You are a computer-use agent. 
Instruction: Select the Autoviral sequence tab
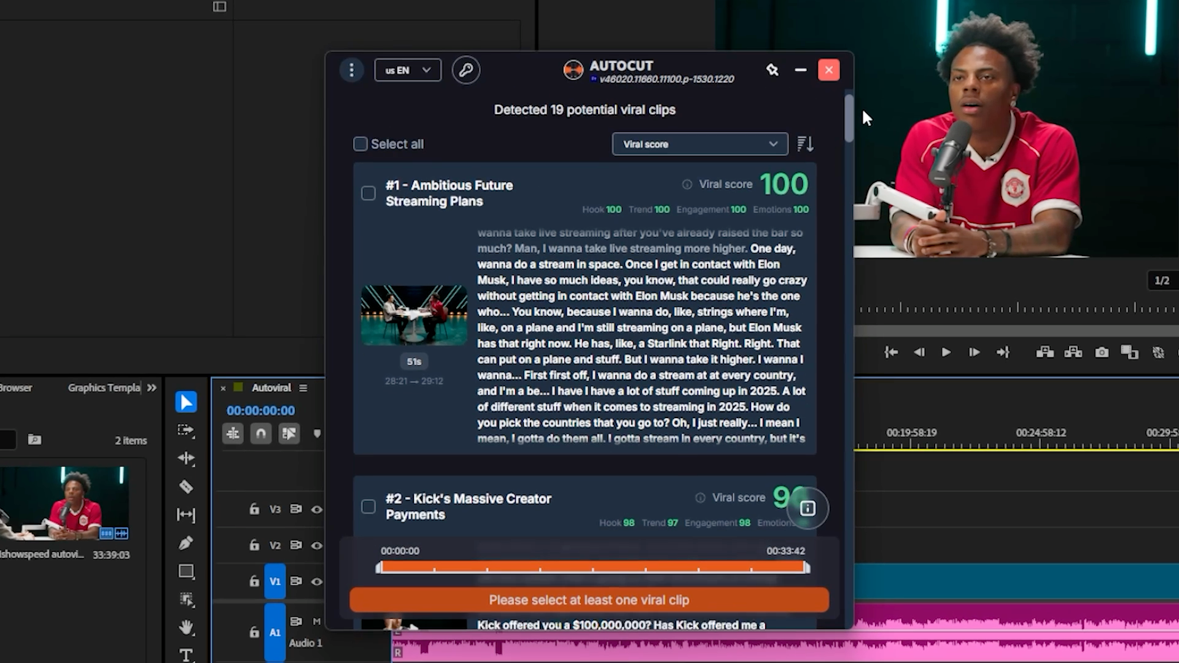(271, 388)
